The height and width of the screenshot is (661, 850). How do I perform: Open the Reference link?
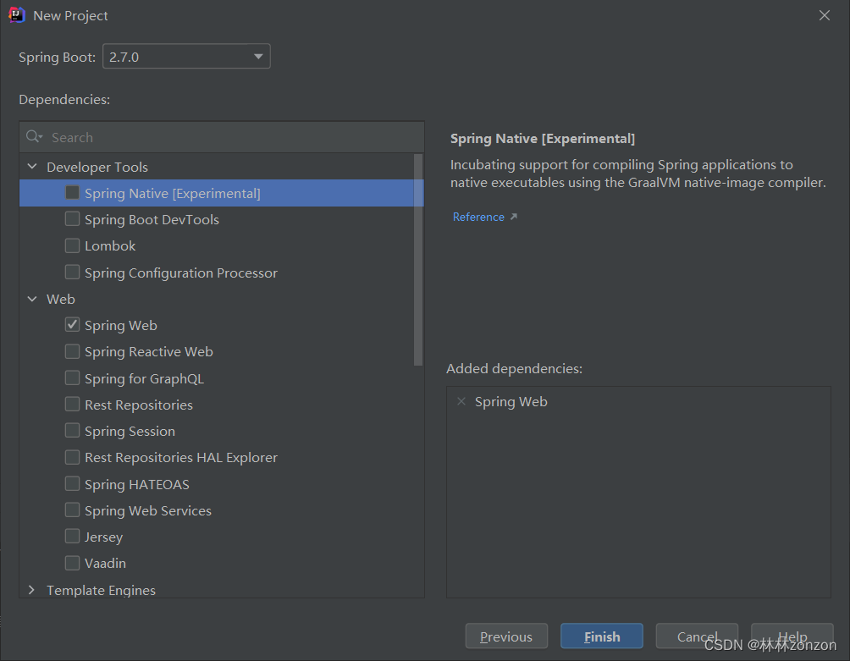[478, 217]
